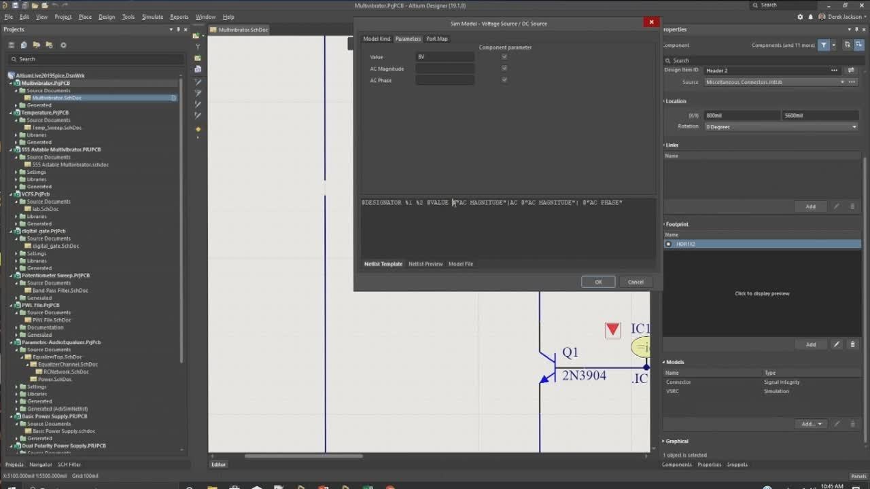Click the AC Magnitude input field
This screenshot has width=870, height=489.
tap(445, 69)
